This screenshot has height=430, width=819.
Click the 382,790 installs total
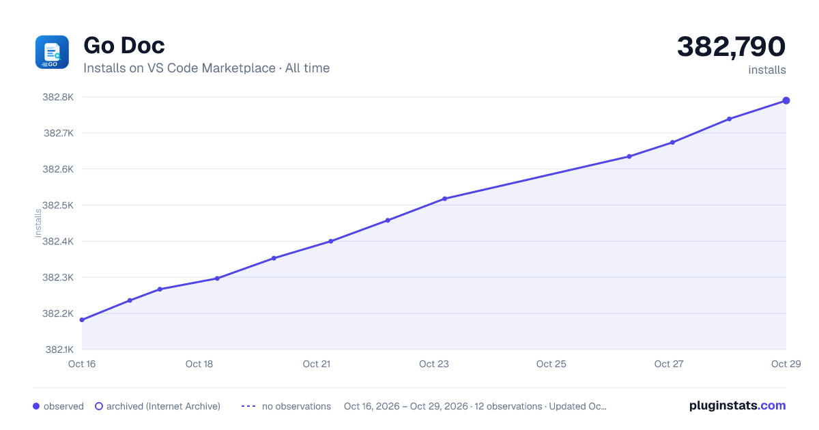(x=731, y=46)
